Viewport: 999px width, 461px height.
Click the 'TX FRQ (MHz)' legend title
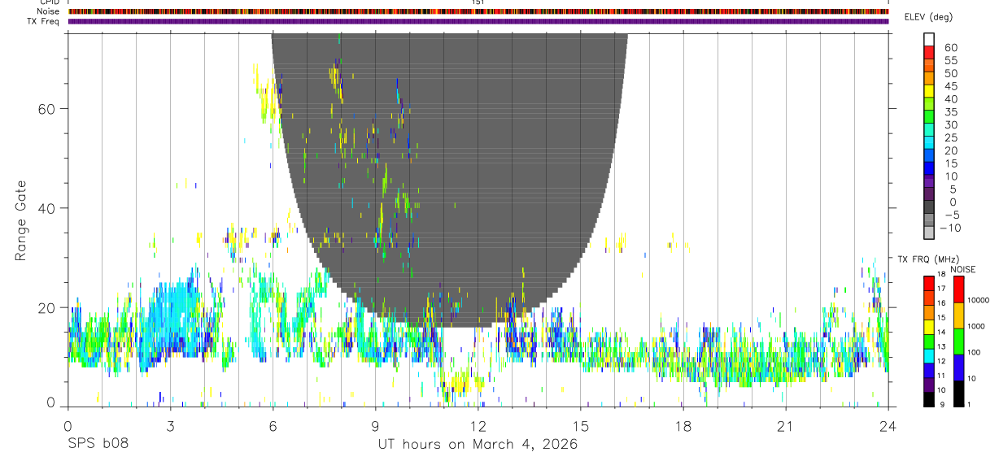tap(928, 259)
